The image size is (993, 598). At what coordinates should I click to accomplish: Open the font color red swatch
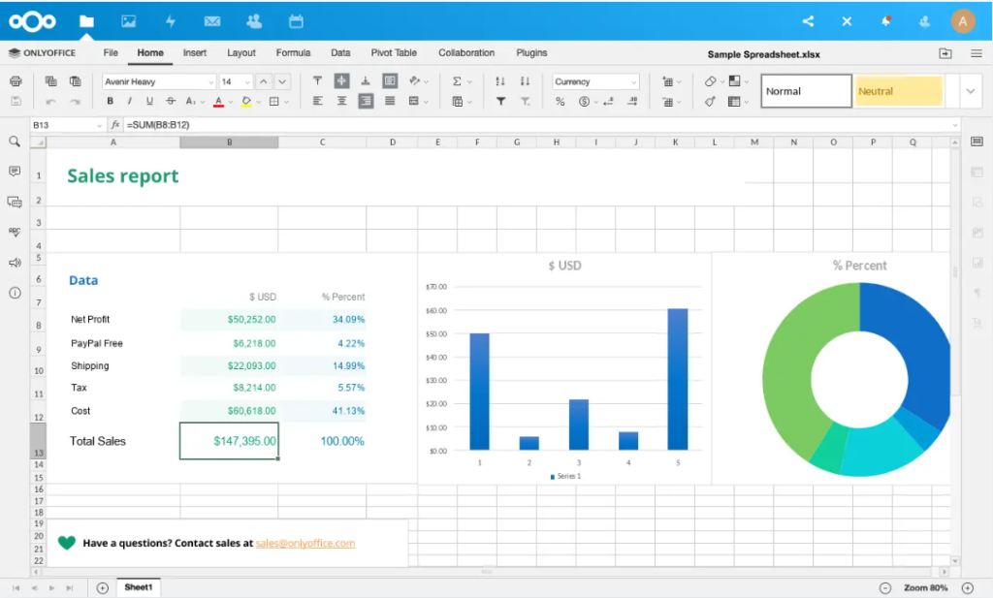(x=218, y=101)
